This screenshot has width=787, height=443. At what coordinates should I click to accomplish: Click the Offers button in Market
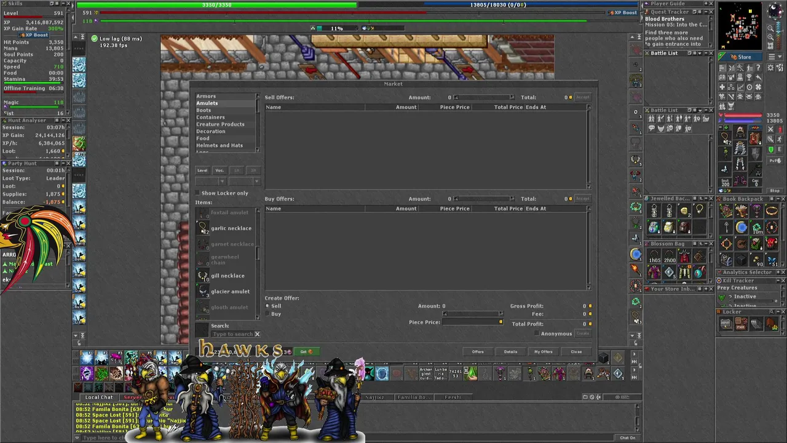click(x=478, y=351)
